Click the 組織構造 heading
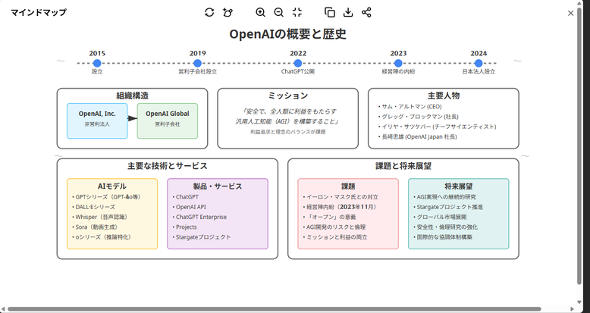Viewport: 590px width, 313px height. 132,95
